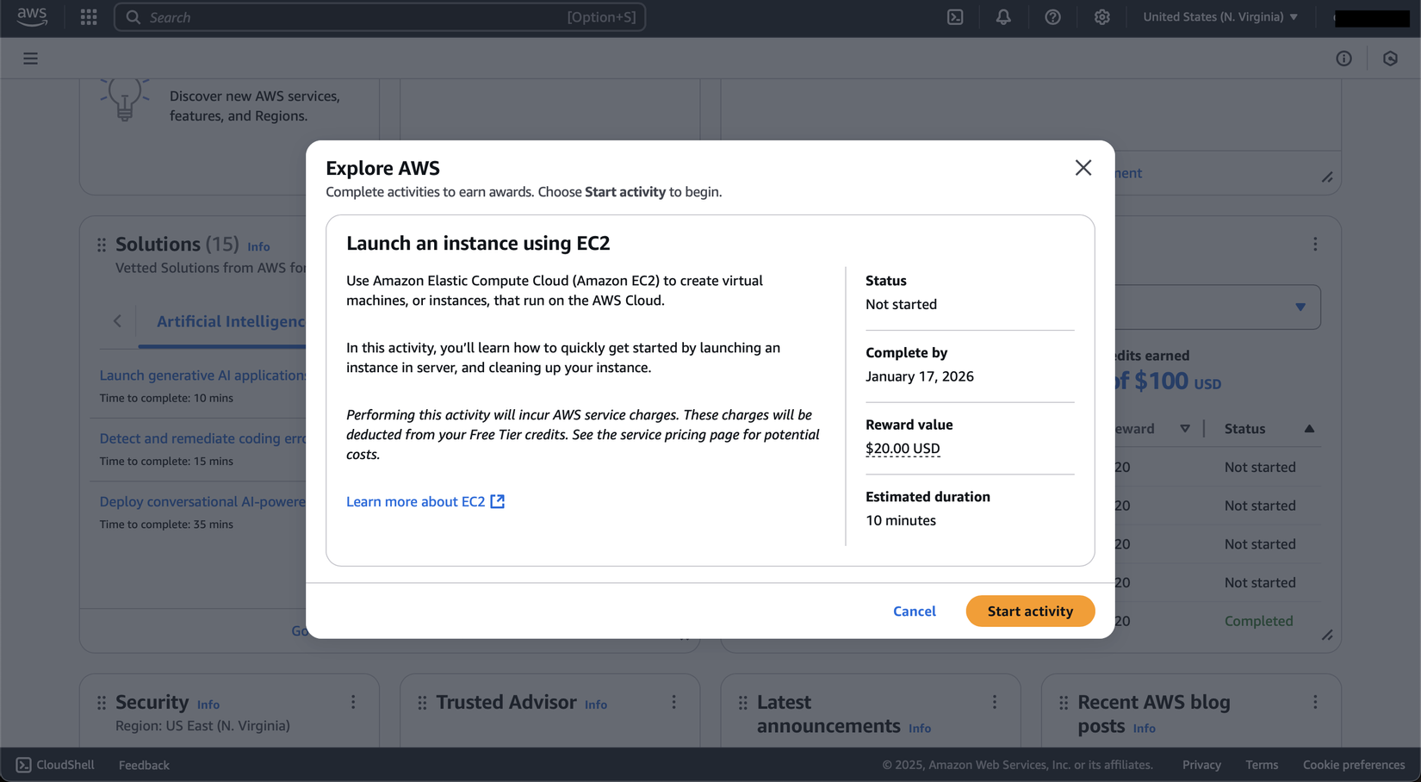Open the Security widget options menu
This screenshot has height=782, width=1421.
tap(353, 703)
